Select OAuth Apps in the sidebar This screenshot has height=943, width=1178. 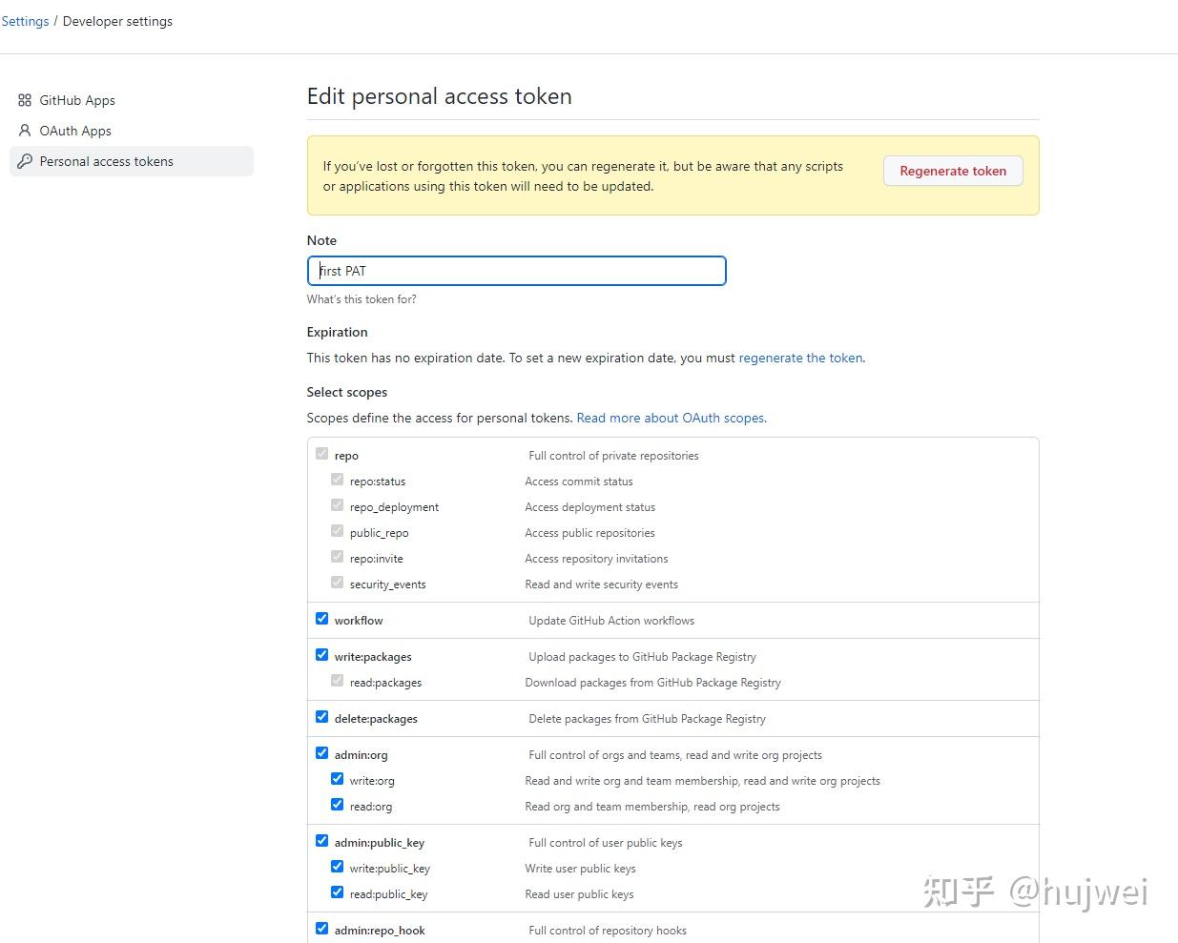click(75, 131)
